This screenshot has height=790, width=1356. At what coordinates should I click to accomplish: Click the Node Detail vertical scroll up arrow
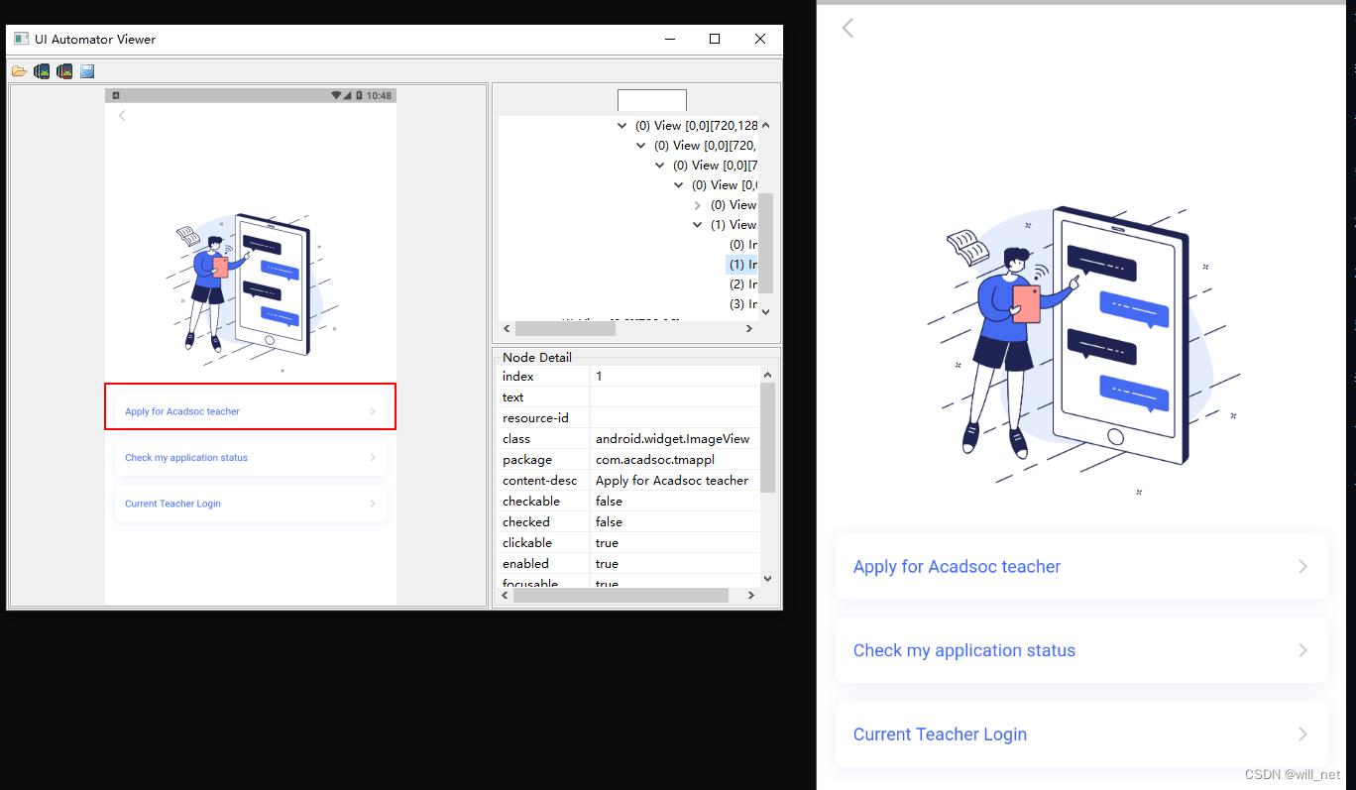coord(767,375)
